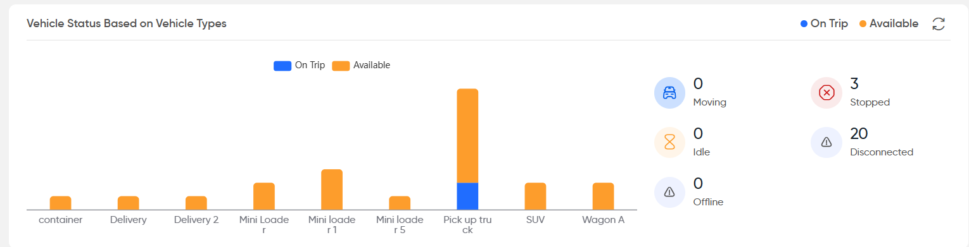Click the refresh icon in the header
Viewport: 969px width, 247px height.
pyautogui.click(x=939, y=24)
